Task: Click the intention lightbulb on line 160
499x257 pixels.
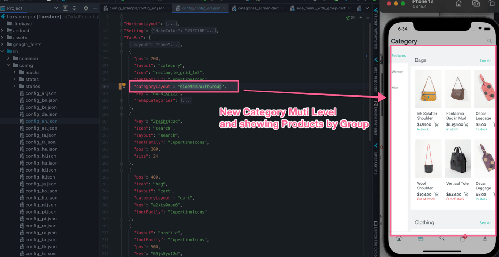Action: pyautogui.click(x=124, y=85)
